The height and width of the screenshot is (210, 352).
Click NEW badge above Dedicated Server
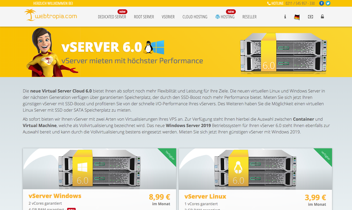coord(122,12)
